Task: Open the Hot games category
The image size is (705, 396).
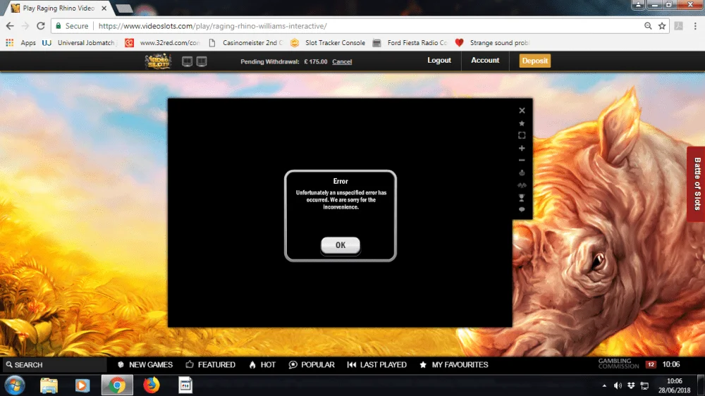Action: click(262, 364)
